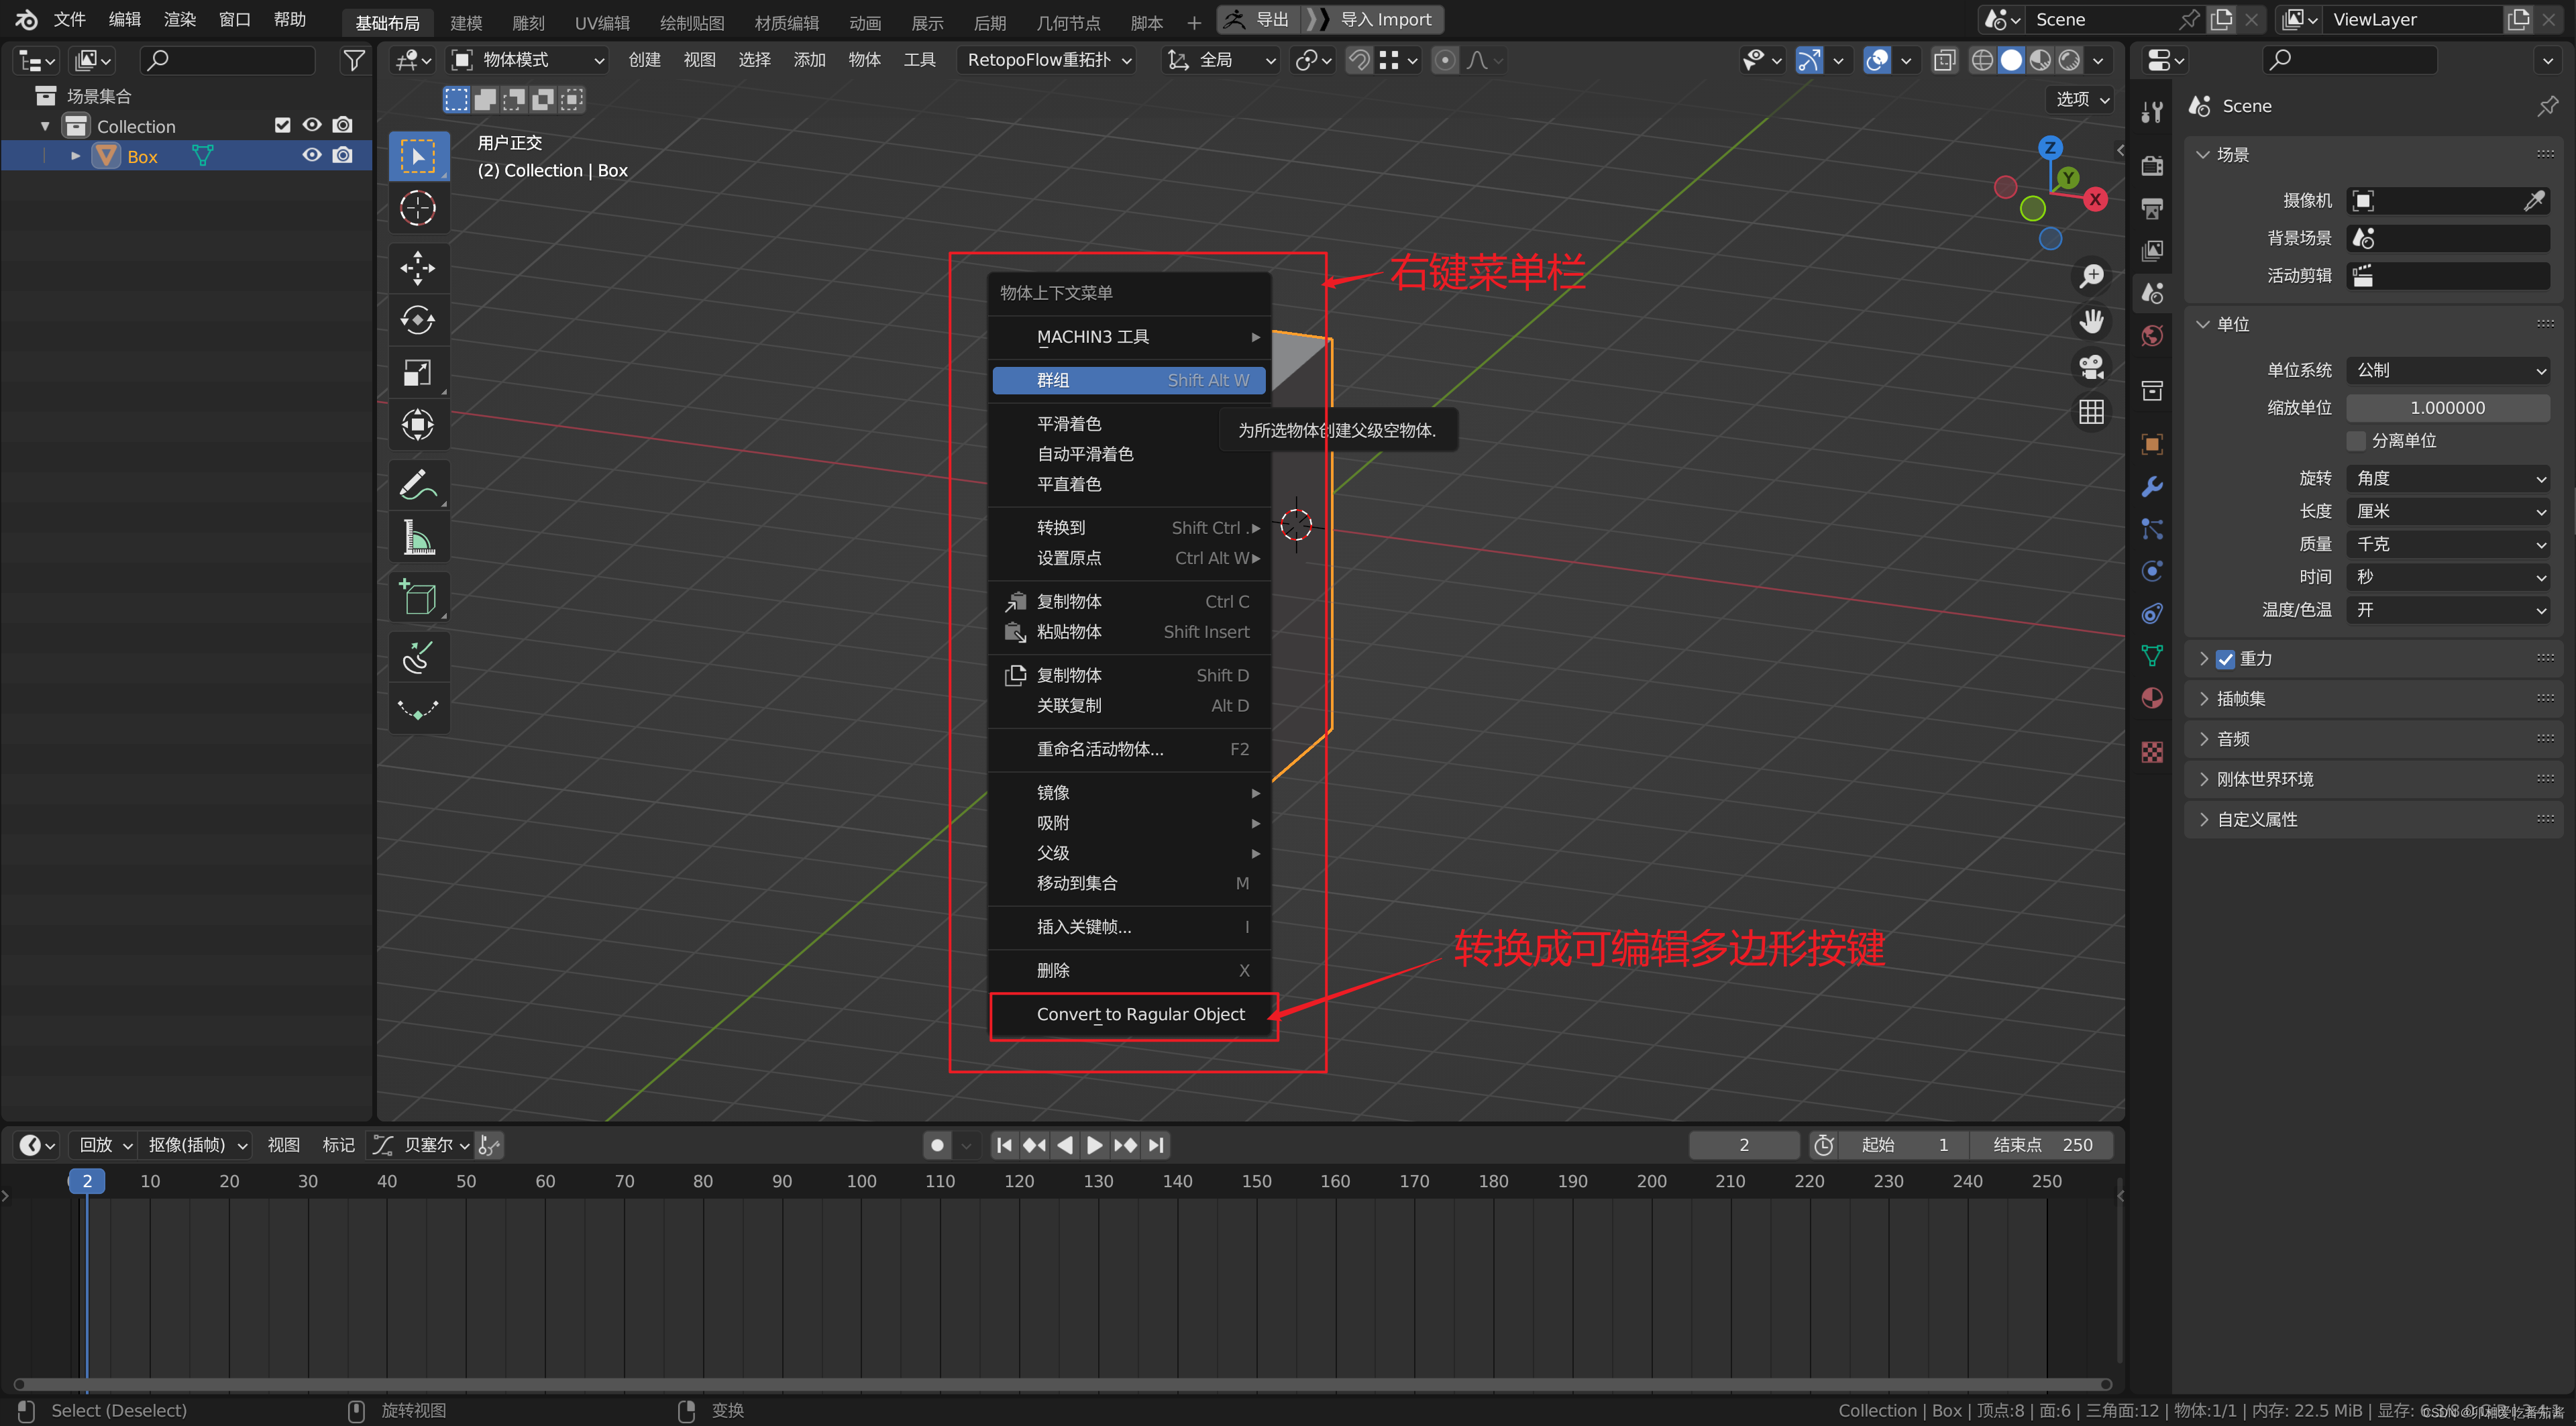Enable 分离单位 checkbox
Image resolution: width=2576 pixels, height=1426 pixels.
pos(2357,441)
